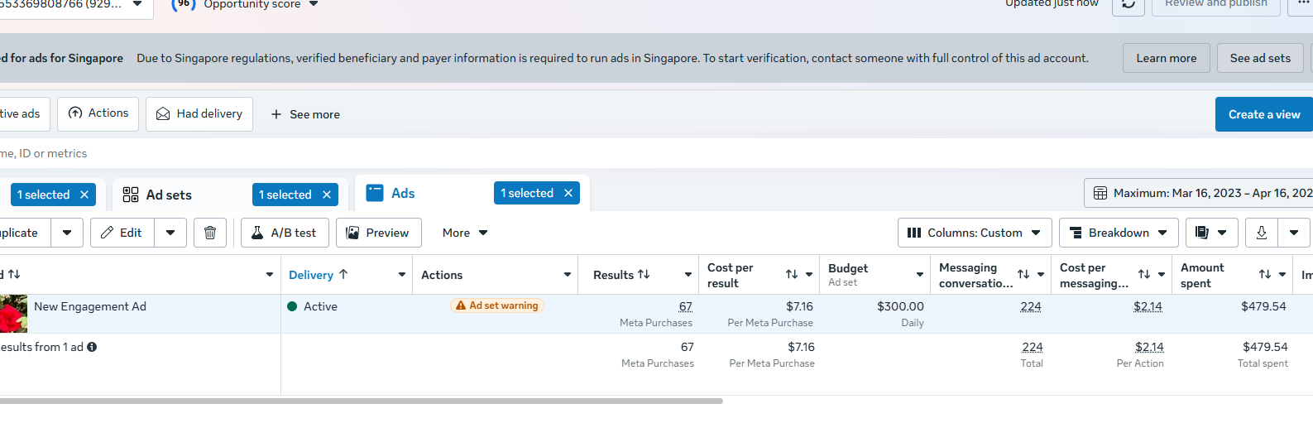Sort by the Amount spent column arrows
Viewport: 1313px width, 428px height.
point(1264,275)
